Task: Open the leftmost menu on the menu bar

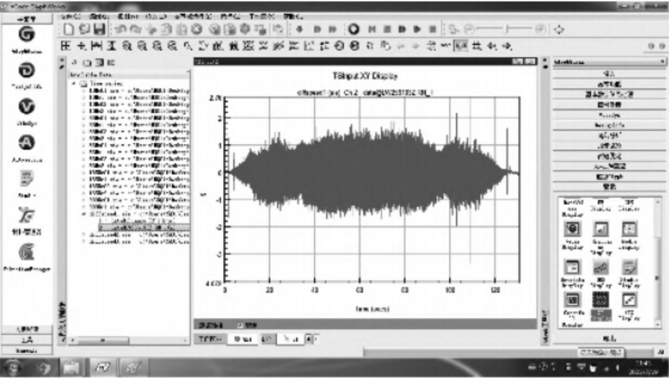Action: coord(71,17)
